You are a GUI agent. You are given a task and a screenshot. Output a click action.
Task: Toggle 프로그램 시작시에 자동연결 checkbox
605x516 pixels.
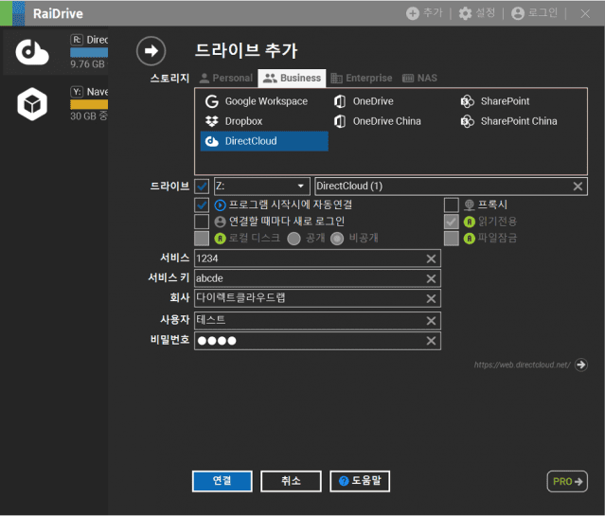[202, 205]
